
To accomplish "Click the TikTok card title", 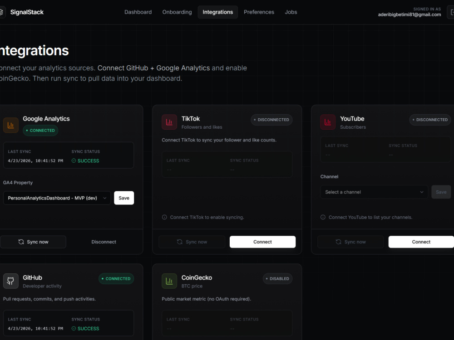I will (191, 119).
